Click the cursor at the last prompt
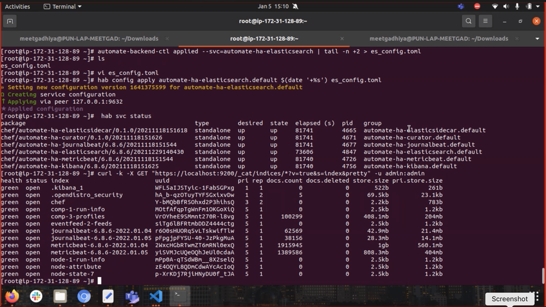The image size is (546, 307). (x=99, y=281)
